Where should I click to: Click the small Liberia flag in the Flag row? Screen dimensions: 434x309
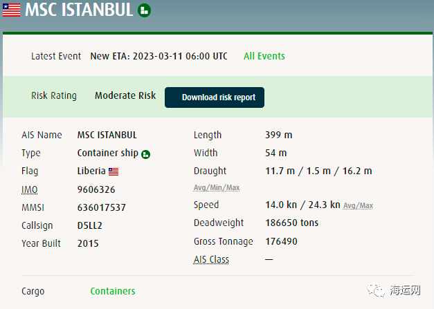tap(114, 171)
